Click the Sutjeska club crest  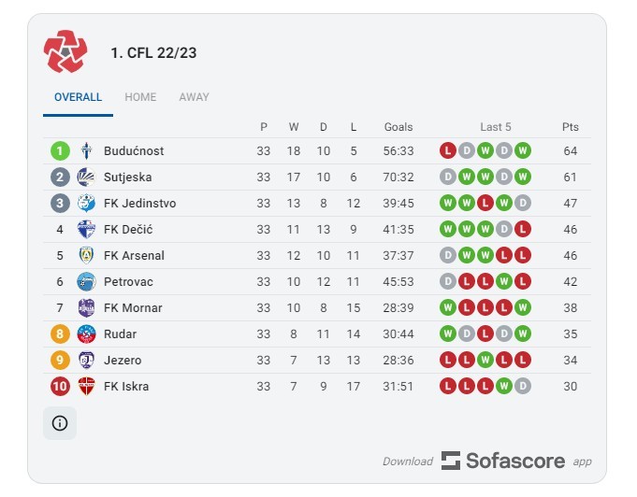point(86,177)
